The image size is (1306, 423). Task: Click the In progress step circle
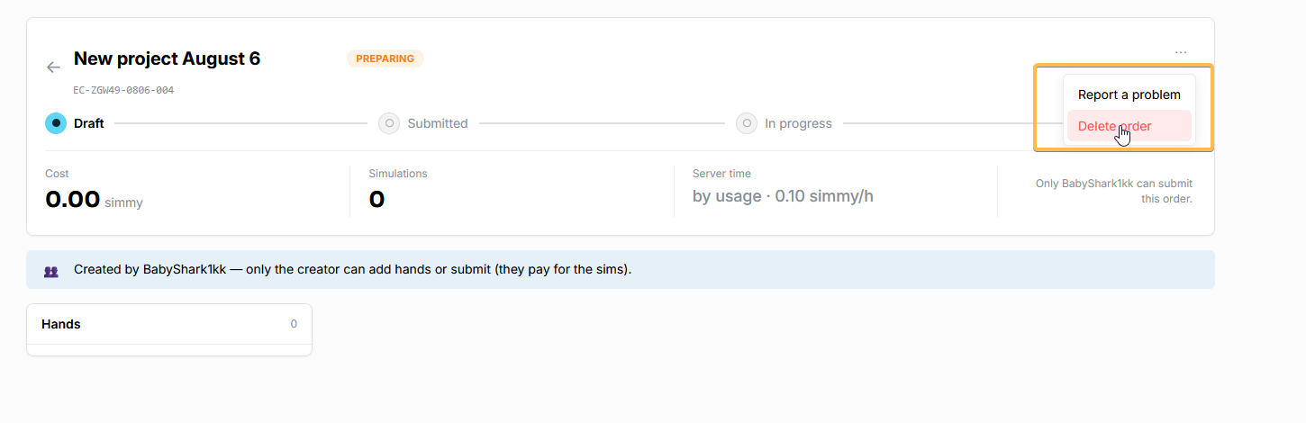coord(747,122)
